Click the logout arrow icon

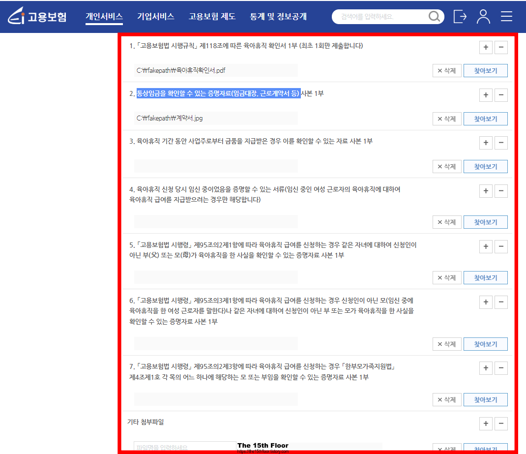(x=460, y=16)
